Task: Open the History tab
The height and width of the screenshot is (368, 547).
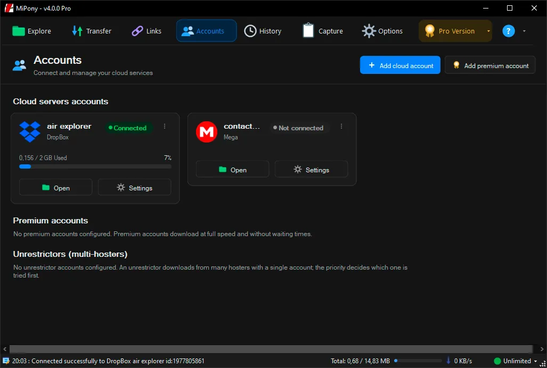Action: point(263,31)
